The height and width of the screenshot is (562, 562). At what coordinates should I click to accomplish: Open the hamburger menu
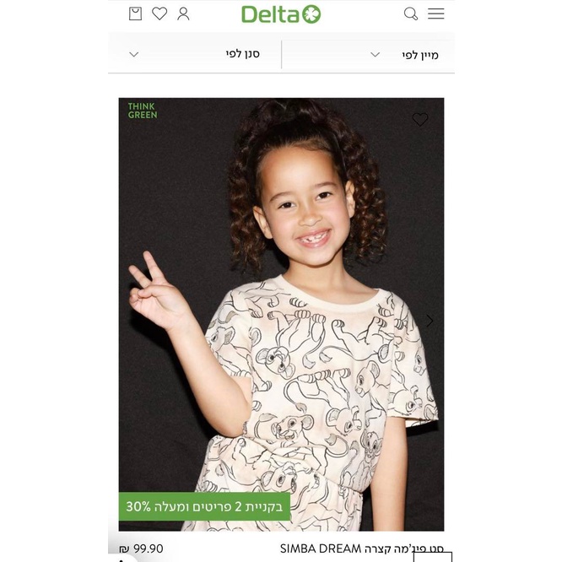tap(435, 14)
